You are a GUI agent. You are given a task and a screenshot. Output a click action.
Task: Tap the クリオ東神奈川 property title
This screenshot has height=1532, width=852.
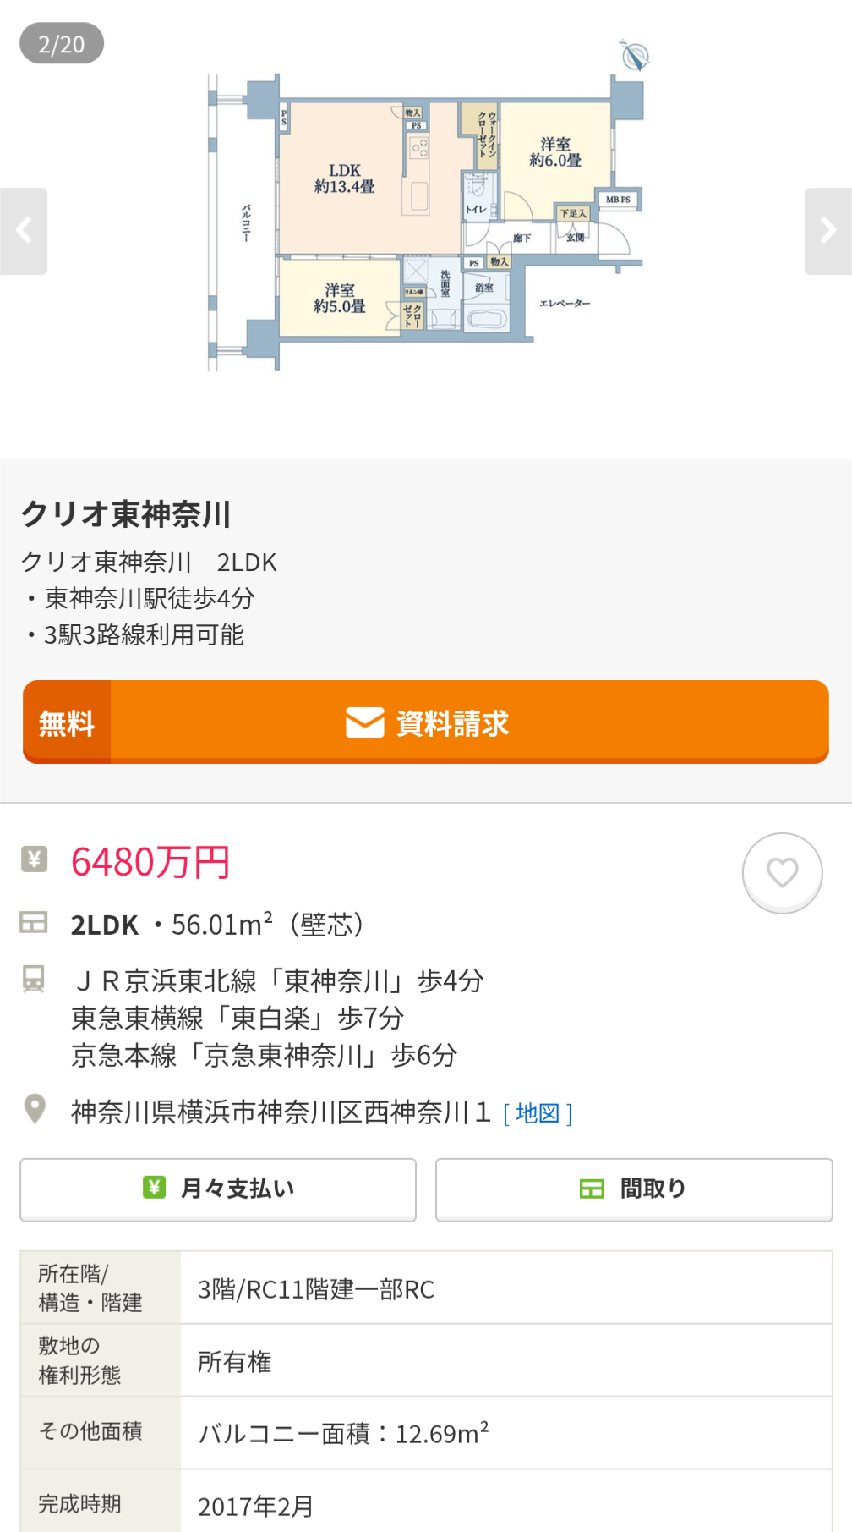point(126,513)
